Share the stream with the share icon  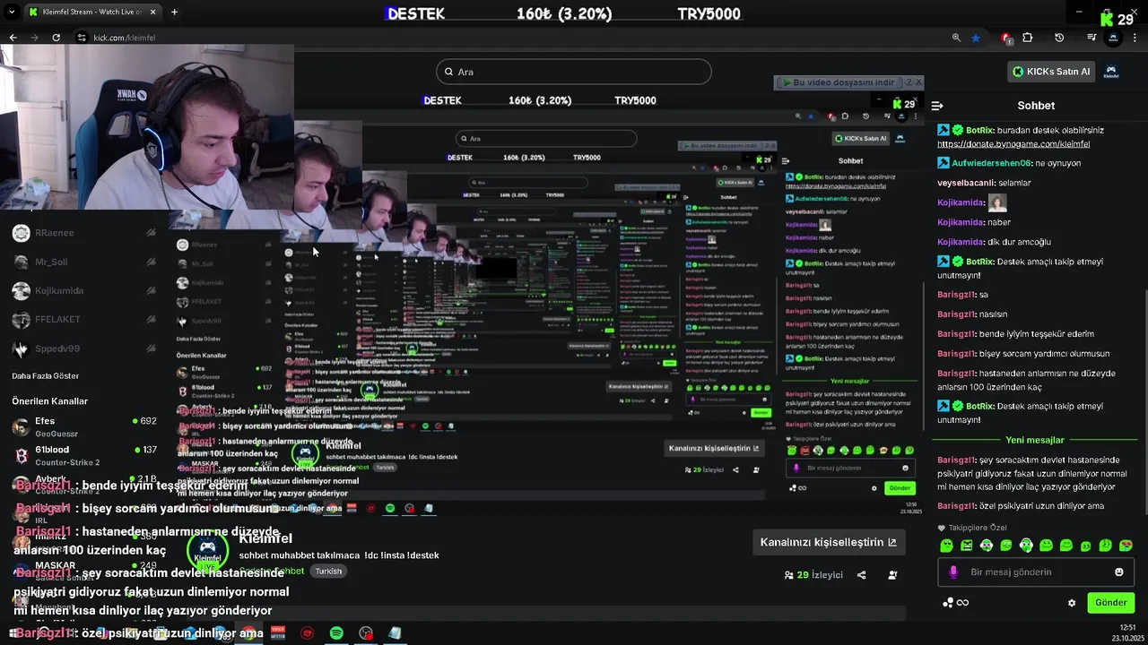click(x=861, y=575)
